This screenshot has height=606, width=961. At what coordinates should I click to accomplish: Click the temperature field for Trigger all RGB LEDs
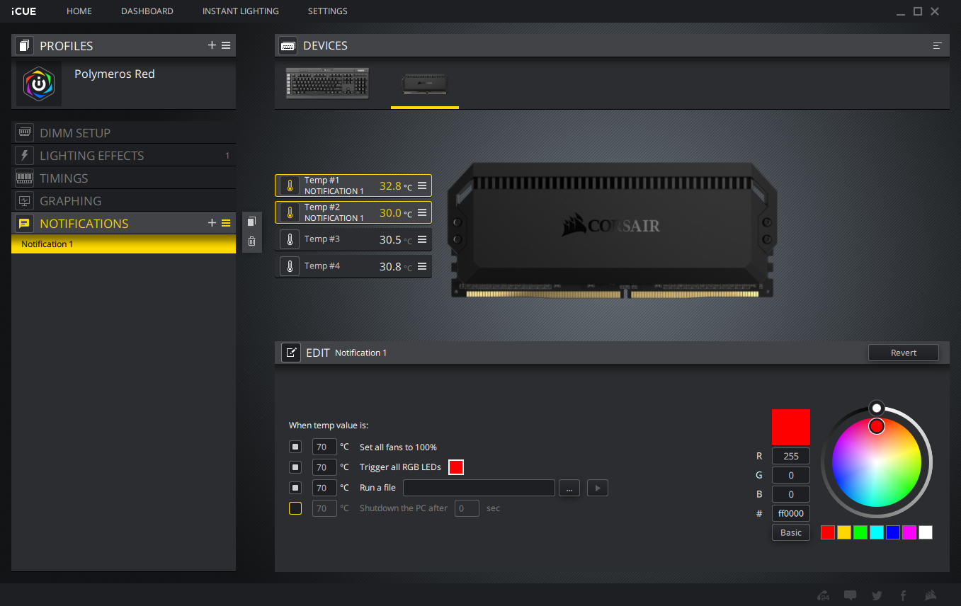click(x=324, y=467)
